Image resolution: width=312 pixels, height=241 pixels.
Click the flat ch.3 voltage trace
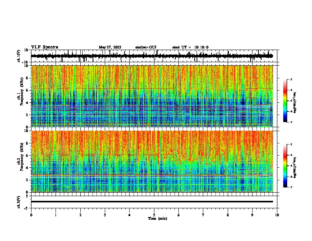152,202
